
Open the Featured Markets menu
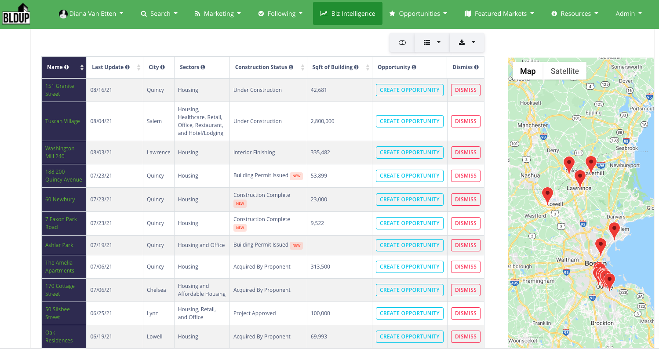[499, 14]
